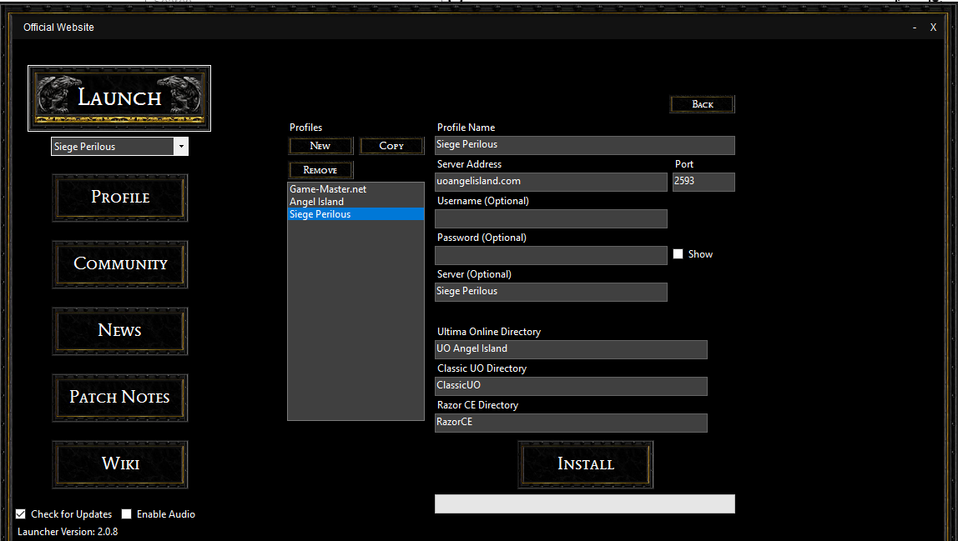The image size is (958, 541).
Task: Edit the Razor CE Directory field
Action: (x=571, y=423)
